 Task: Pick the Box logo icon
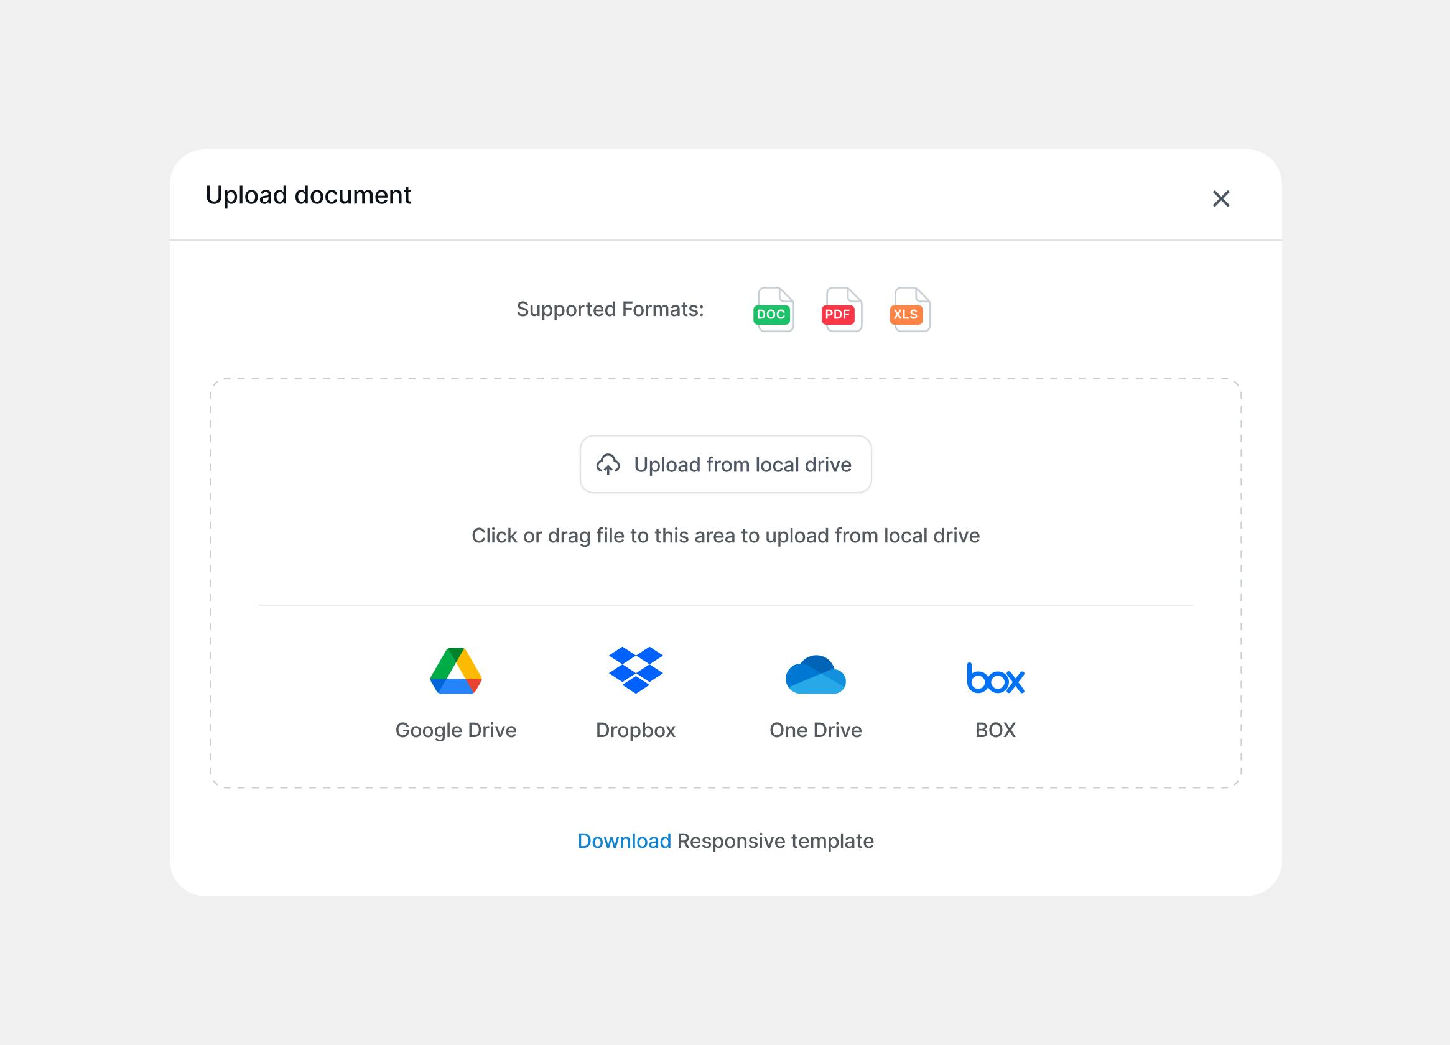click(x=995, y=677)
